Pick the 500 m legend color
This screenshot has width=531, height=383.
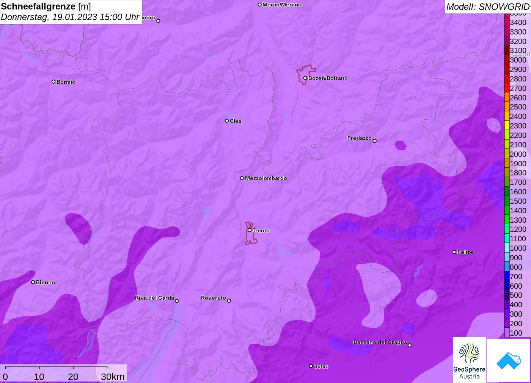507,295
